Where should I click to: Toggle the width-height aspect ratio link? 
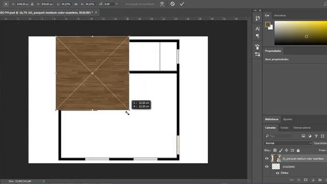(76, 4)
